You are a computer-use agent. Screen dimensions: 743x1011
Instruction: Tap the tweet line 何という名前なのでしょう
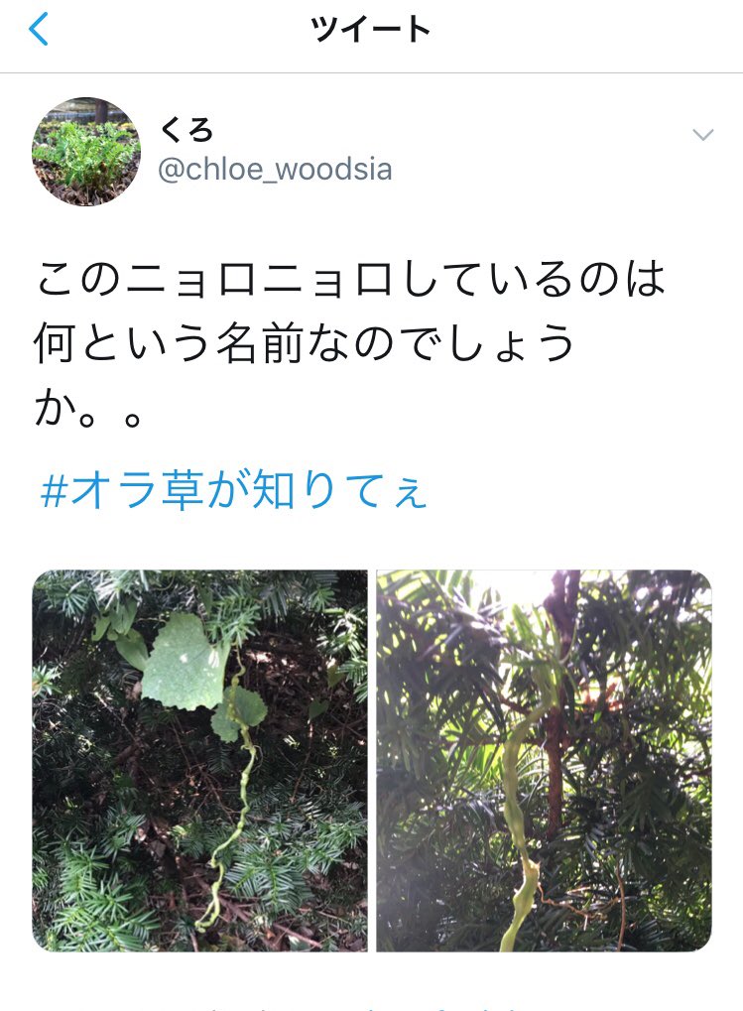pos(304,343)
